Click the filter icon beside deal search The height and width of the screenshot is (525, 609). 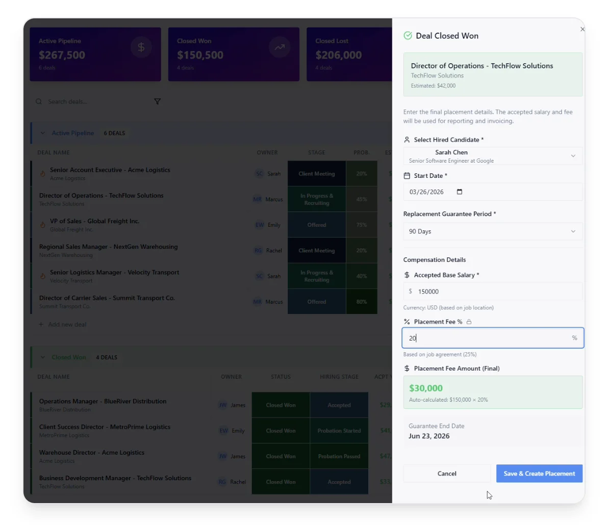tap(157, 101)
